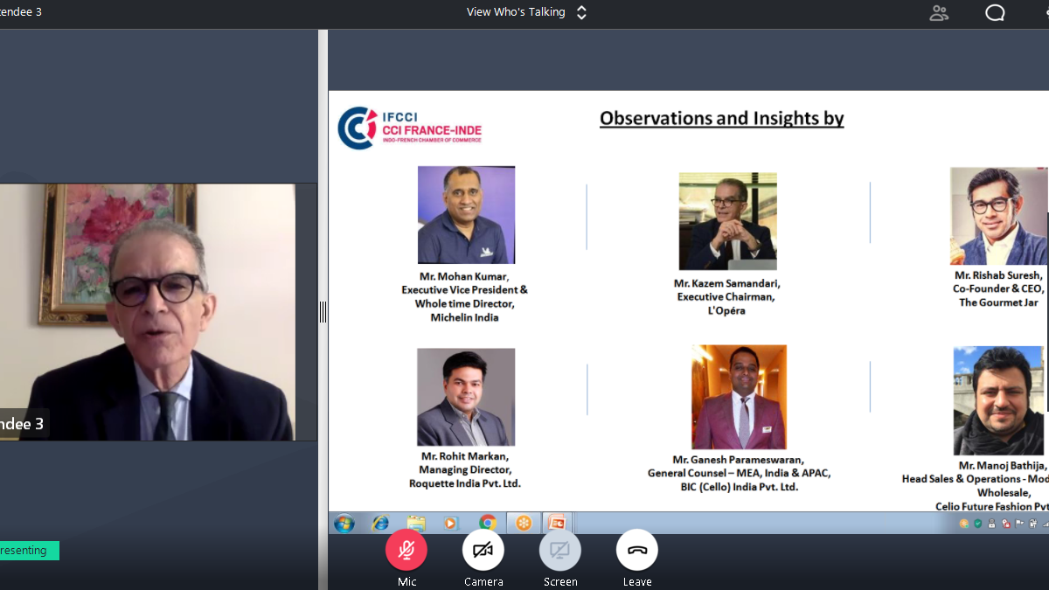Screen dimensions: 1049x590
Task: Open Google Chrome from the shared taskbar
Action: pos(487,524)
